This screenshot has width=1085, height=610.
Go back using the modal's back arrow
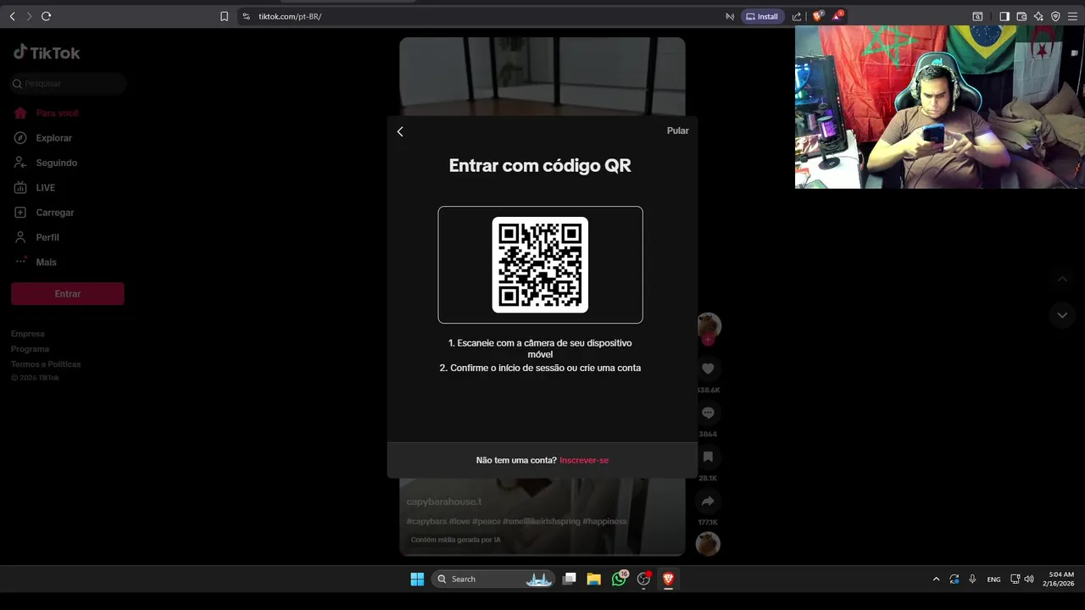400,131
